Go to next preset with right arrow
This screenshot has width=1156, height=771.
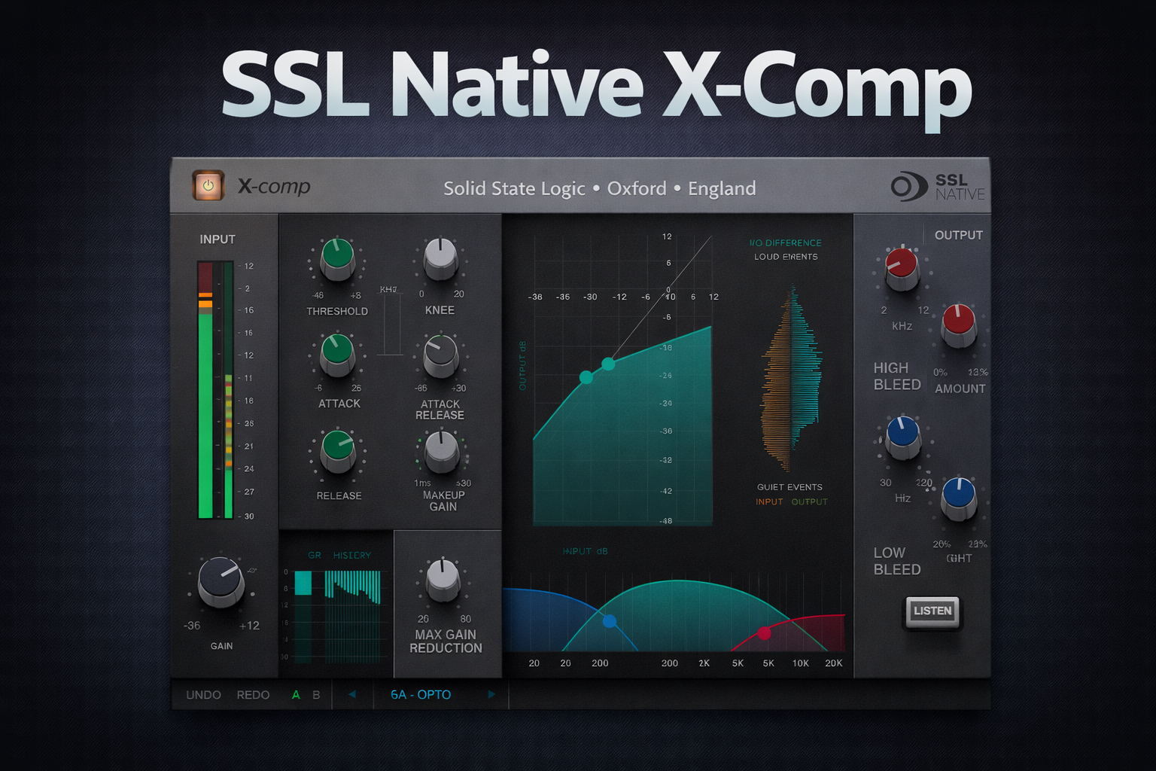pyautogui.click(x=491, y=694)
